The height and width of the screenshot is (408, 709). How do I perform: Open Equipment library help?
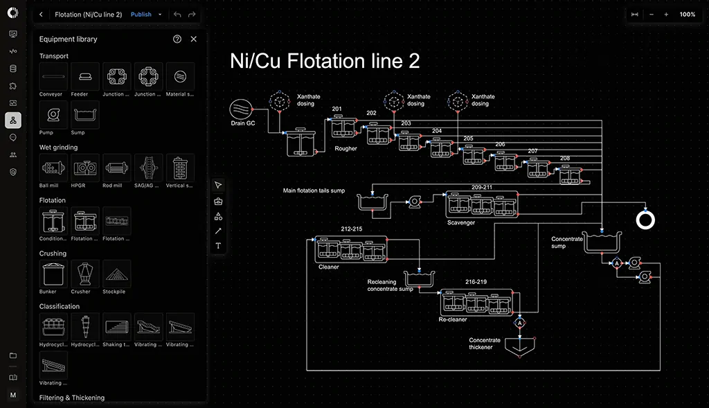click(177, 39)
